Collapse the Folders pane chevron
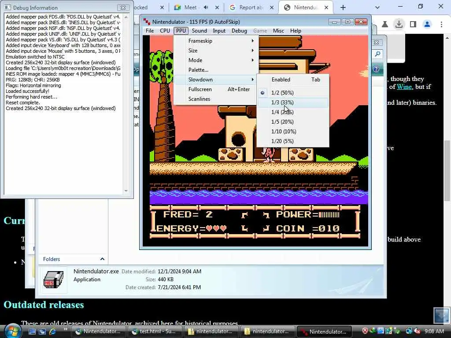Screen dimensions: 451x338 click(102, 259)
